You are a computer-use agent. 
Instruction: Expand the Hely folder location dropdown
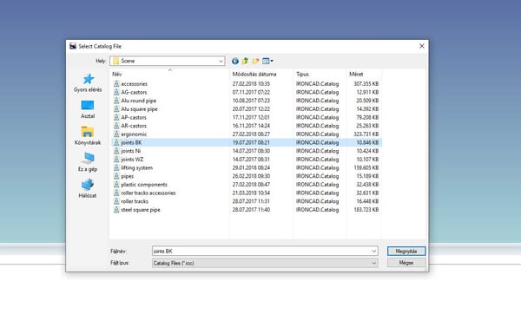tap(221, 61)
